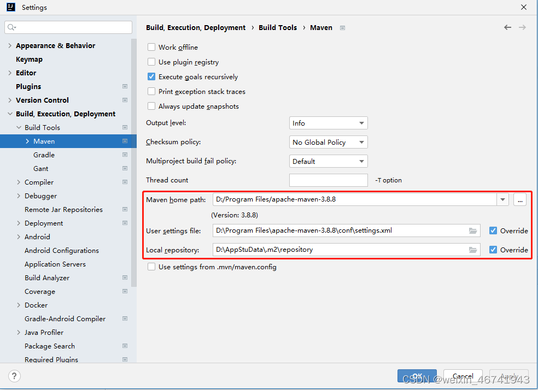Expand the Android node

19,237
